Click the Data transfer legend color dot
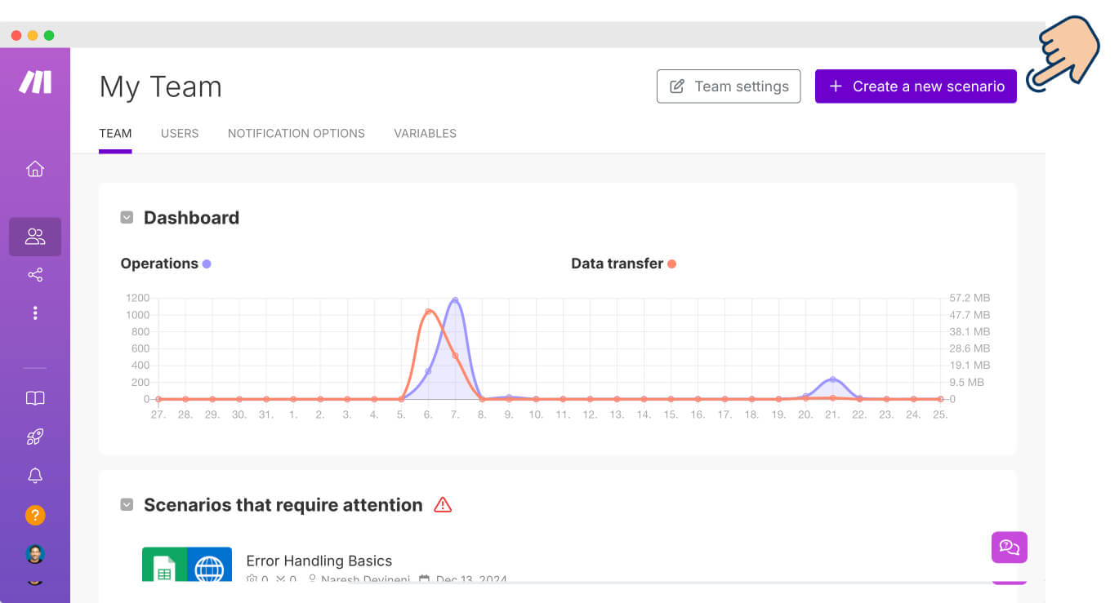Screen dimensions: 1119x603 671,264
